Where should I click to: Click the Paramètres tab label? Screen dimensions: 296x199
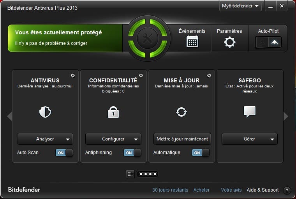coord(229,31)
